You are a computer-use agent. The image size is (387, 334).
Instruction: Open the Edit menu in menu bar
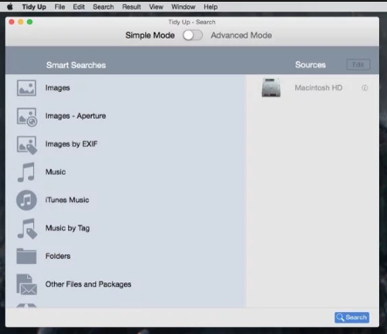(x=79, y=7)
